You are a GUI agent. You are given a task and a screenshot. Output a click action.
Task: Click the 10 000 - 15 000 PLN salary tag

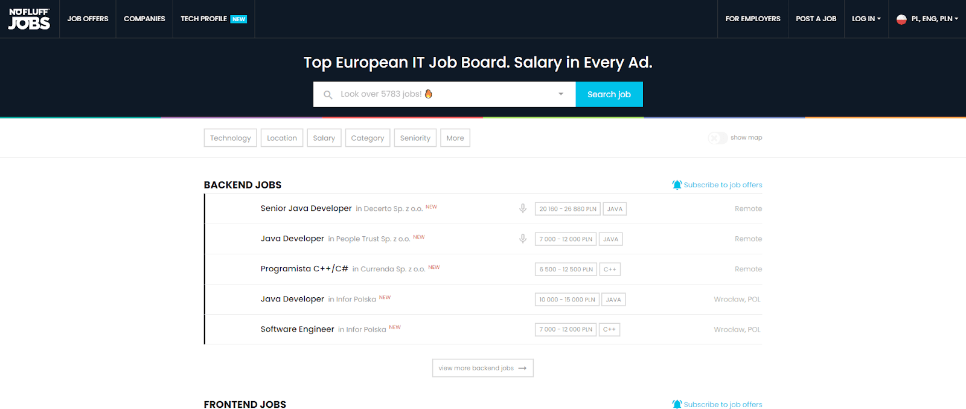pos(567,300)
